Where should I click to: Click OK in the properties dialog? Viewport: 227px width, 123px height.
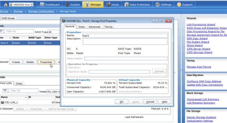(x=121, y=102)
